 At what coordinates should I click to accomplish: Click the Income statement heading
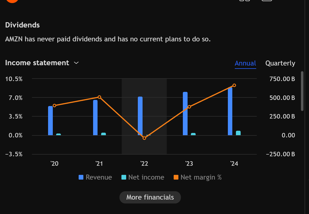point(37,63)
